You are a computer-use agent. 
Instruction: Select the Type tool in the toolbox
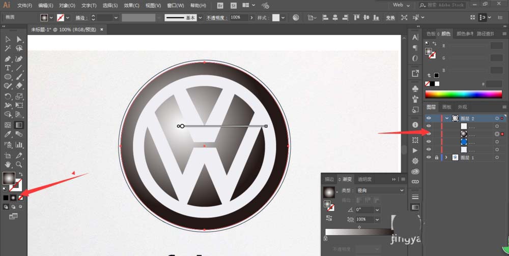click(x=8, y=68)
